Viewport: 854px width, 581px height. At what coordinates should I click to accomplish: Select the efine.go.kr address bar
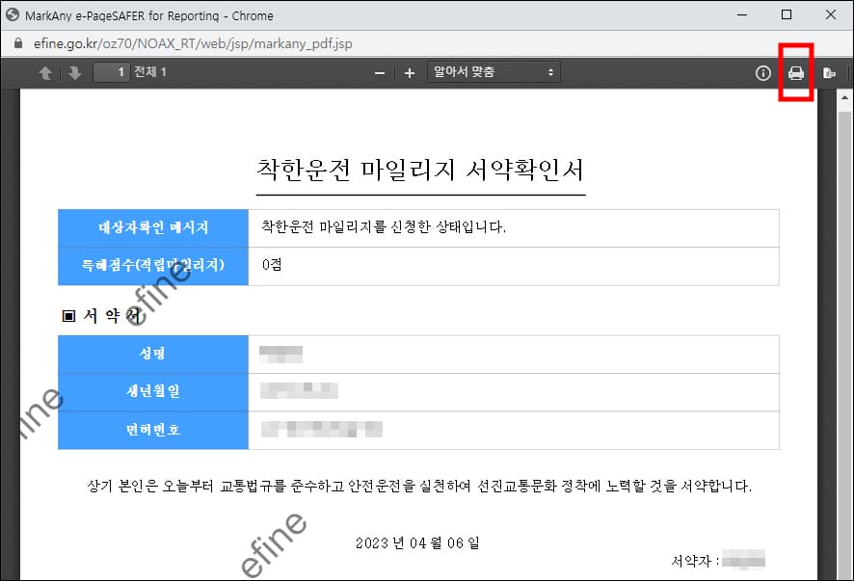click(193, 43)
